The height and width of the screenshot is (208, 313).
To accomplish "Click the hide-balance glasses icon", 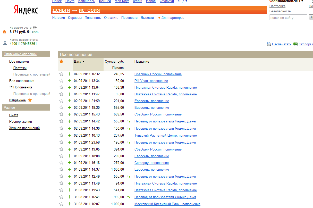I will [x=35, y=28].
